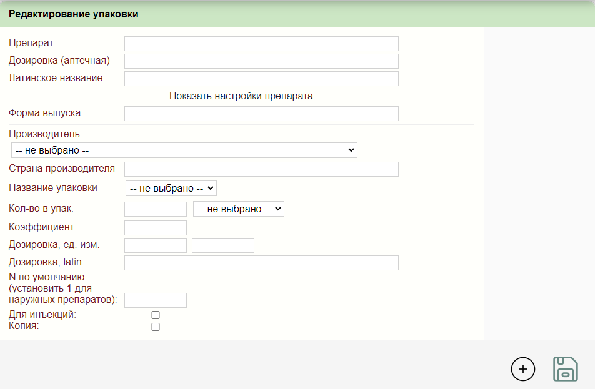Select the Латинское название input
The width and height of the screenshot is (595, 389).
[x=261, y=79]
